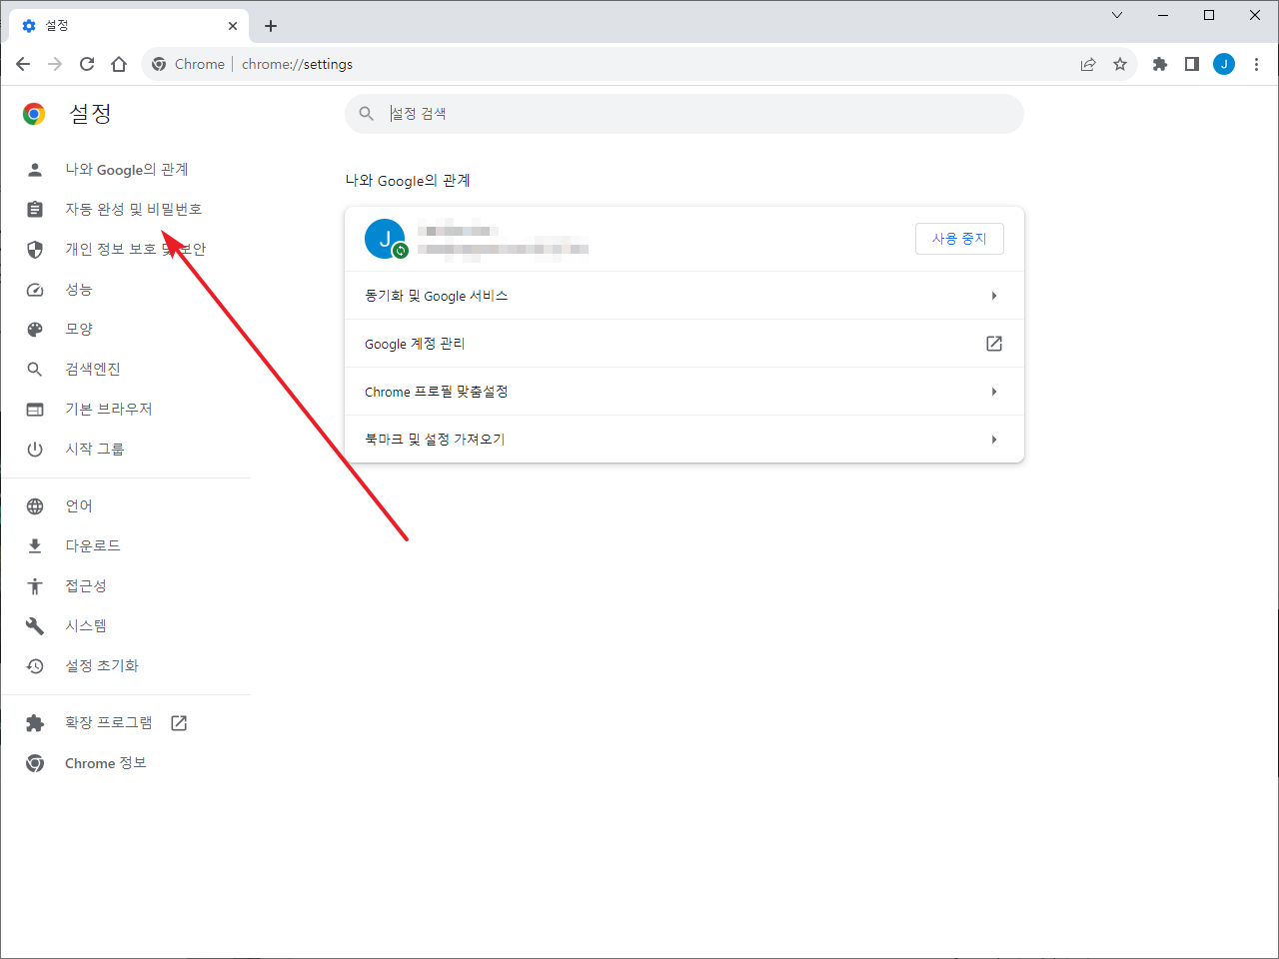Viewport: 1279px width, 959px height.
Task: Expand arrow for 동기화 및 Google 서비스
Action: (994, 296)
